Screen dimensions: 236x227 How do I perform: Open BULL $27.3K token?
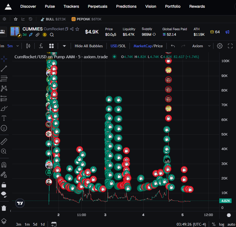point(53,19)
